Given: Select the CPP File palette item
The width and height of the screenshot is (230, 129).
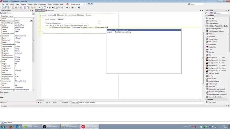Looking at the screenshot, I should coord(210,52).
